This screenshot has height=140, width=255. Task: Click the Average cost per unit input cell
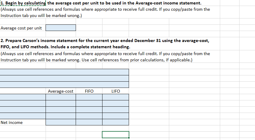coord(61,28)
